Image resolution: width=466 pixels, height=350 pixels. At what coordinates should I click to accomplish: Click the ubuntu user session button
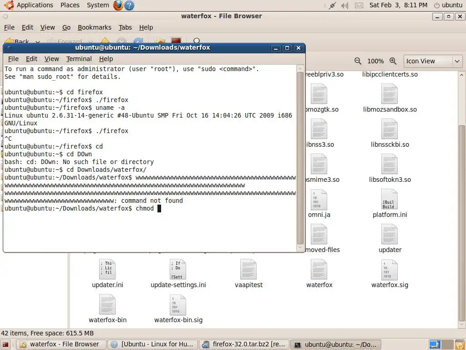tap(448, 5)
